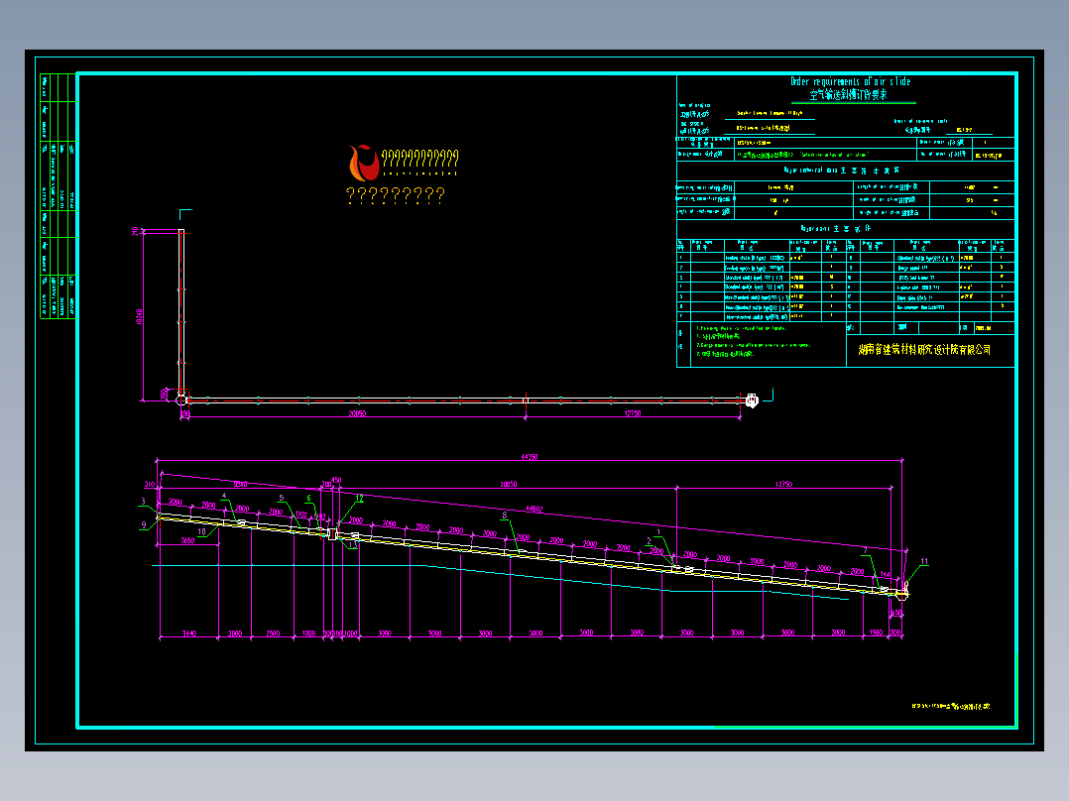Click the 20050 dimension under the plan view

coord(357,413)
